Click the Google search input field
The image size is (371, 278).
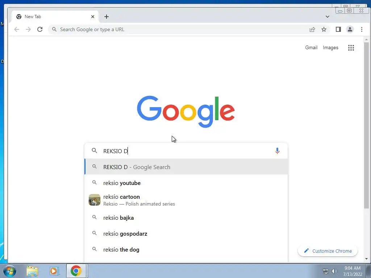[x=186, y=151]
